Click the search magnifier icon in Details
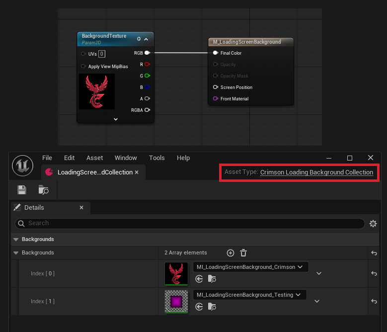 (x=21, y=224)
